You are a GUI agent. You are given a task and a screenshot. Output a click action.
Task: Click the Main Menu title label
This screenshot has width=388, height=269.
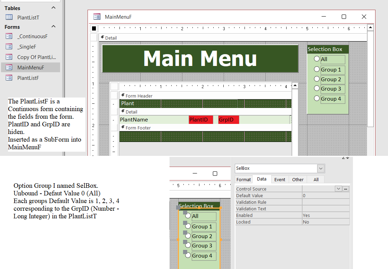click(200, 58)
